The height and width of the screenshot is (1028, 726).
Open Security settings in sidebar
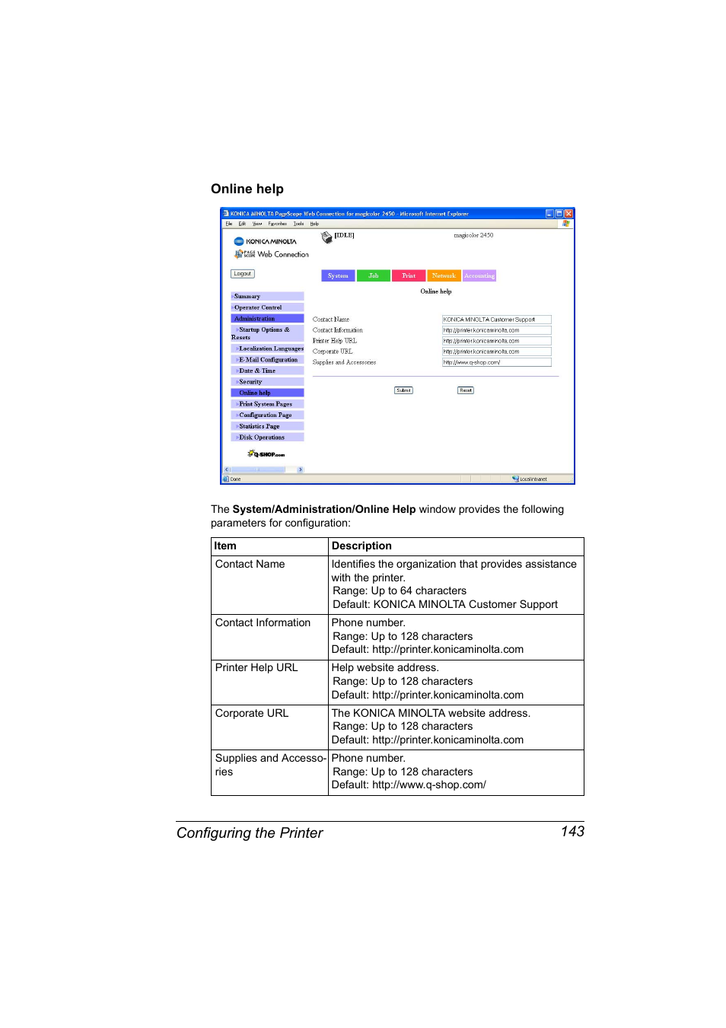click(267, 382)
